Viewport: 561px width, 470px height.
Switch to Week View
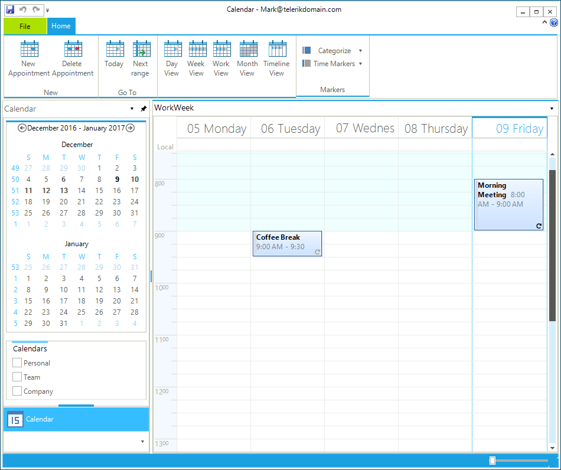click(196, 59)
